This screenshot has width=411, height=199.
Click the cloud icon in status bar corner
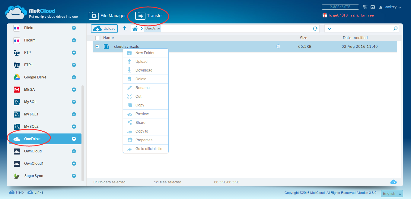pyautogui.click(x=393, y=182)
